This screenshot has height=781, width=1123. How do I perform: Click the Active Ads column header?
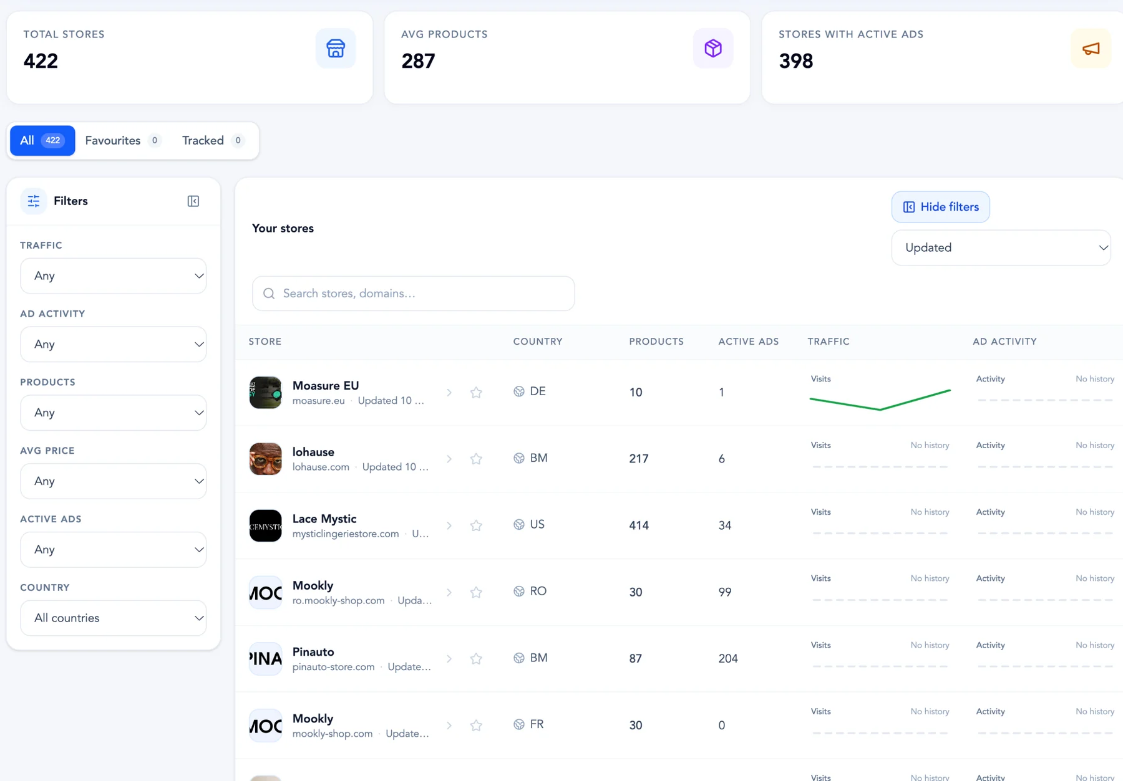(749, 342)
